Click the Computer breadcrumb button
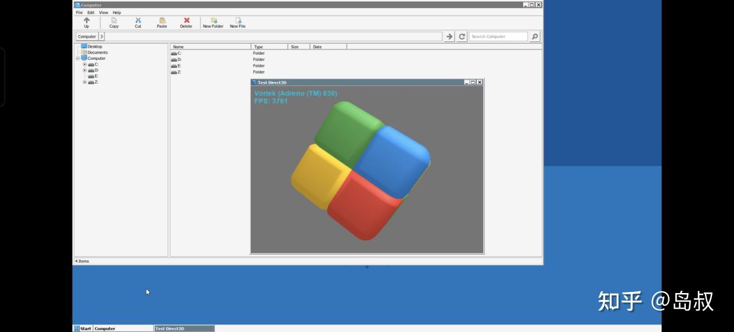Screen dimensions: 734x332 point(87,37)
